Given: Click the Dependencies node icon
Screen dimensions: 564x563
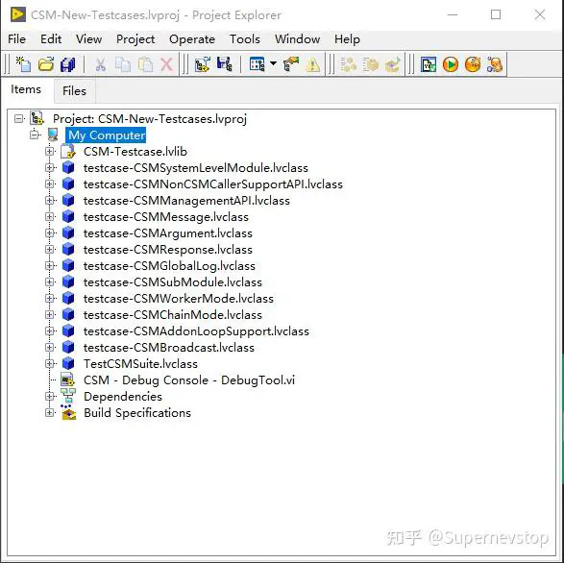Looking at the screenshot, I should (68, 396).
